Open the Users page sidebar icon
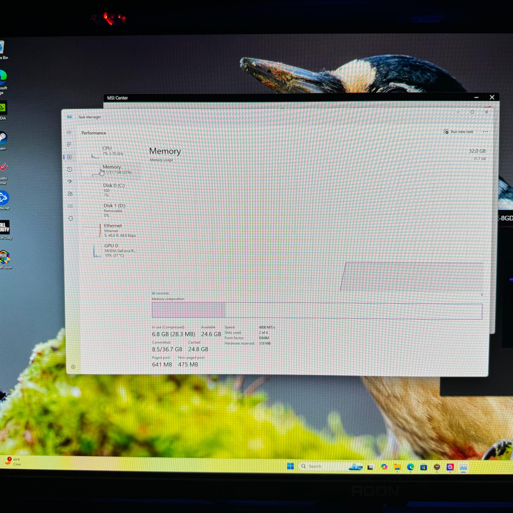This screenshot has width=513, height=513. pyautogui.click(x=70, y=194)
